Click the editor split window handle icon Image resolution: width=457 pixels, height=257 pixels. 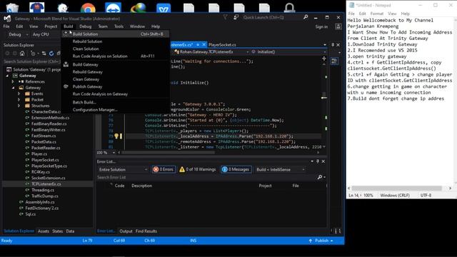pyautogui.click(x=323, y=59)
